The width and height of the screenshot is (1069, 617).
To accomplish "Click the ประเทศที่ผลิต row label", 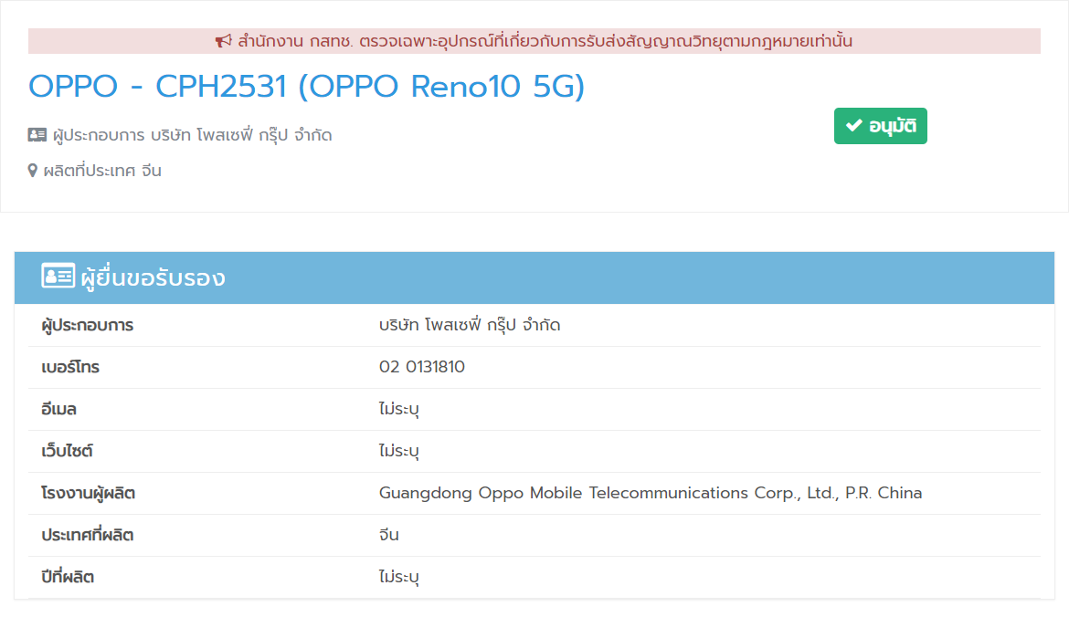I will point(88,535).
